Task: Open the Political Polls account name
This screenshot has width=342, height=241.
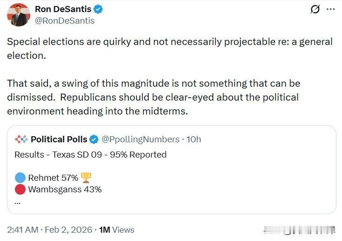Action: tap(59, 139)
